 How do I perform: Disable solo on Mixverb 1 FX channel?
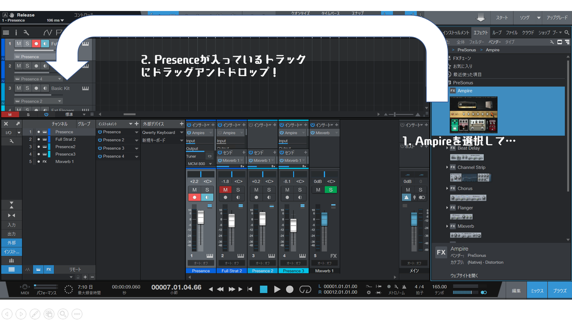click(330, 190)
